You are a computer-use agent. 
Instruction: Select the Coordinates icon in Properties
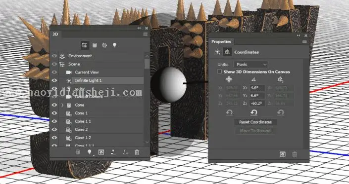[x=227, y=52]
